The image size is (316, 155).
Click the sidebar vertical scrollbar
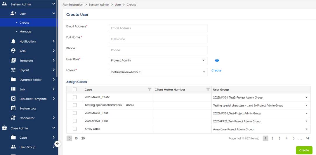pyautogui.click(x=57, y=38)
